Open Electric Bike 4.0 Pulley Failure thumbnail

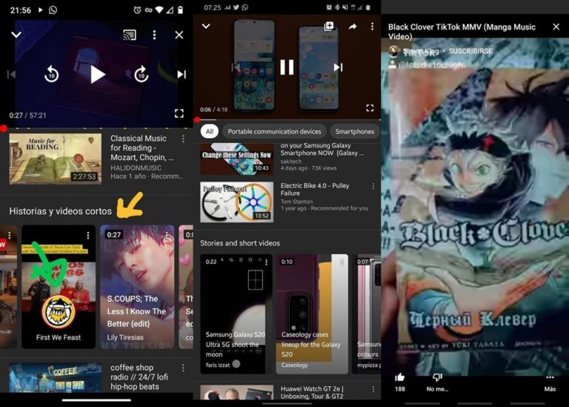(x=236, y=202)
